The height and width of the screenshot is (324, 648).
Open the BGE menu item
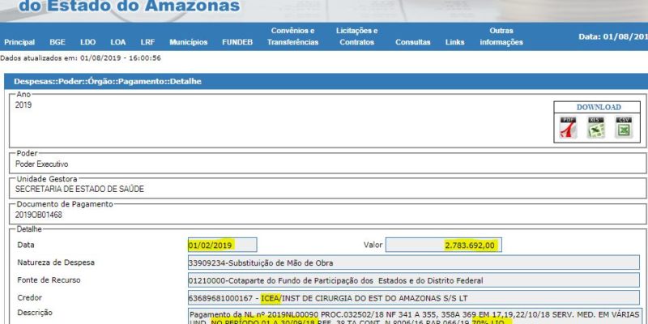[58, 42]
